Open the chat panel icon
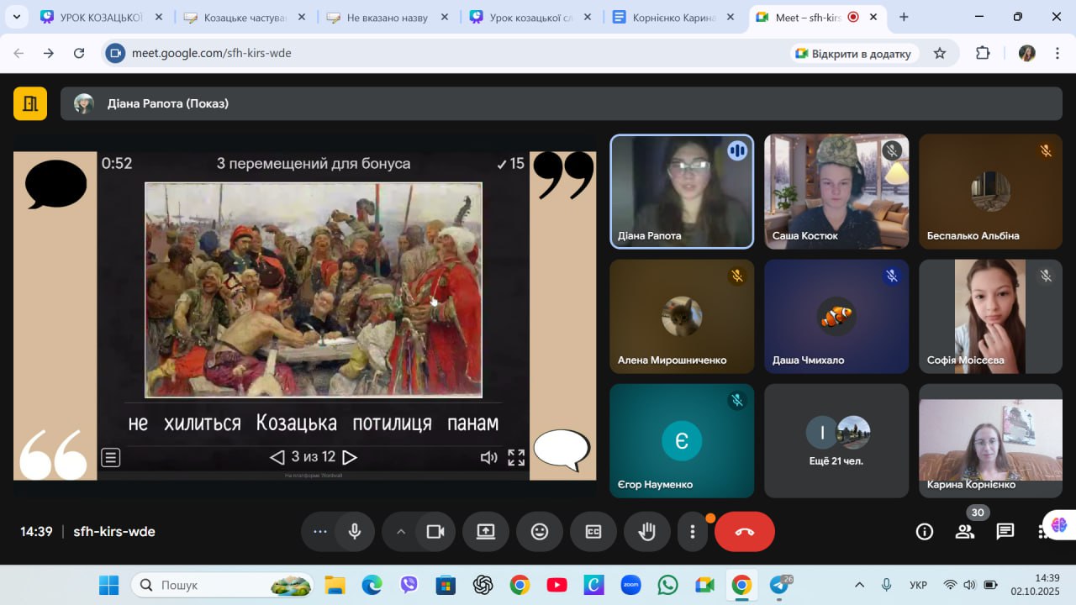Screen dimensions: 1076x605 [1005, 531]
